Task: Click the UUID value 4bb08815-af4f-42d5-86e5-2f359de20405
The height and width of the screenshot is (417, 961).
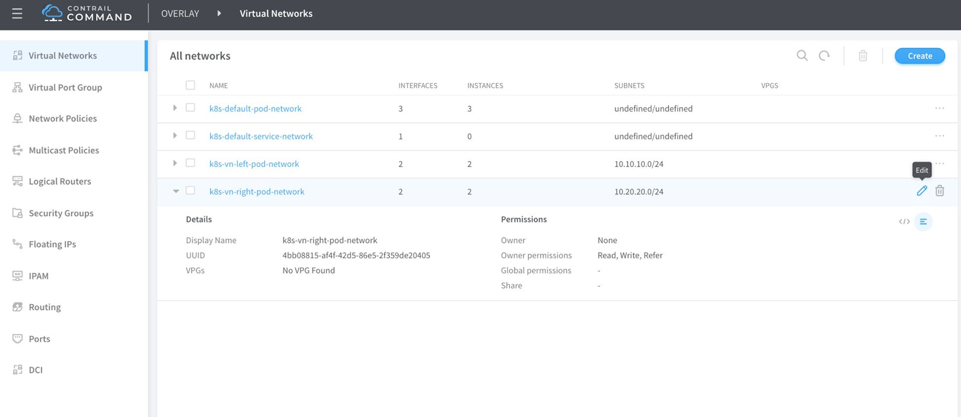Action: coord(356,255)
